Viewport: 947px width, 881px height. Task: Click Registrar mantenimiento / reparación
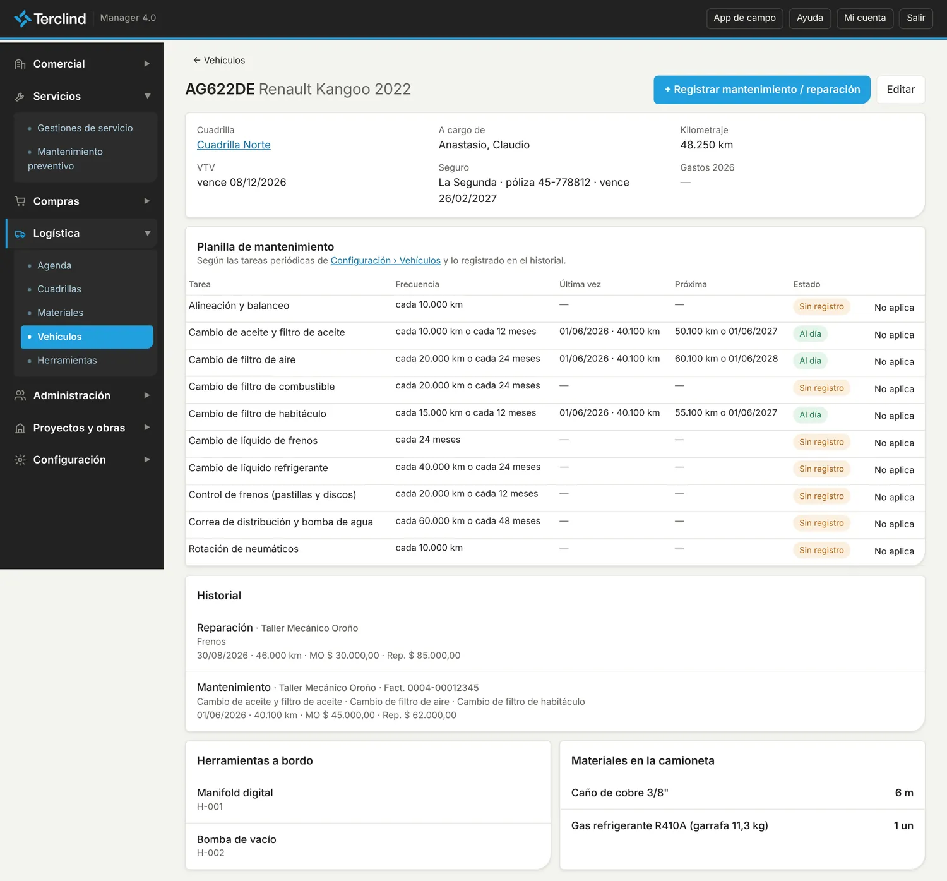pos(762,90)
